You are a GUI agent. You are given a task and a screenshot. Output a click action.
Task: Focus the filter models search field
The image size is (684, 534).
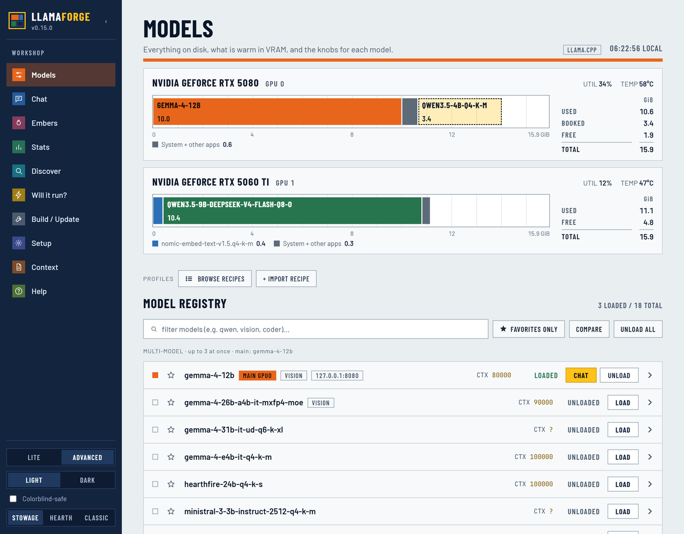point(316,329)
